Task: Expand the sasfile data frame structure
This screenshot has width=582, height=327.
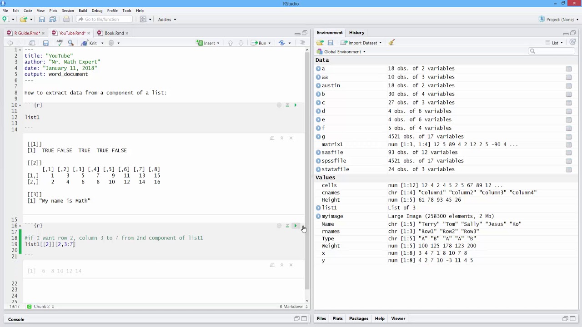Action: click(318, 152)
